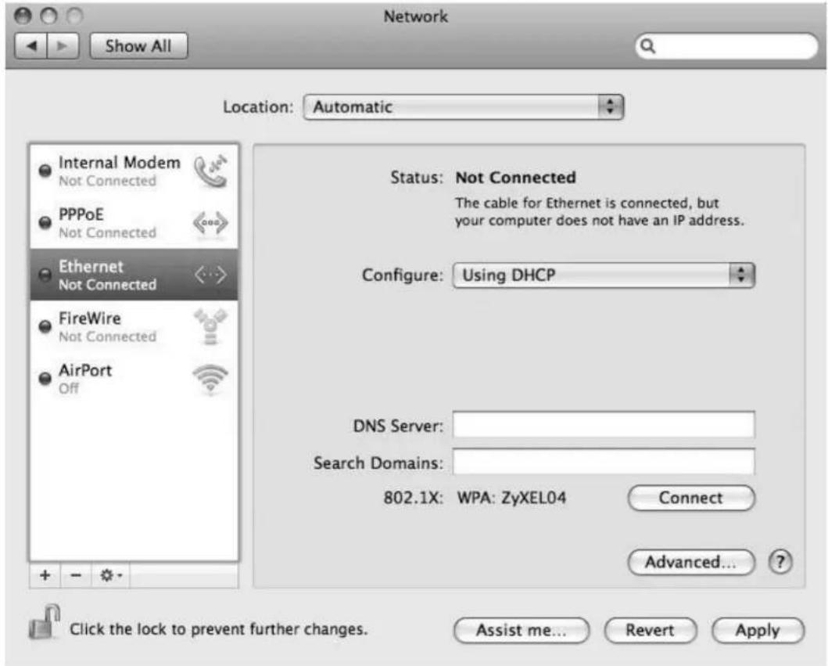Select the Ethernet service row
828x666 pixels.
click(x=134, y=275)
